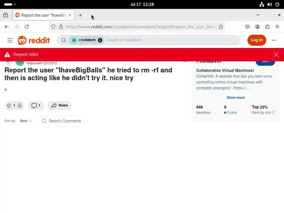Open Firefox account menu
Viewport: 284px width, 213px height.
point(257,27)
